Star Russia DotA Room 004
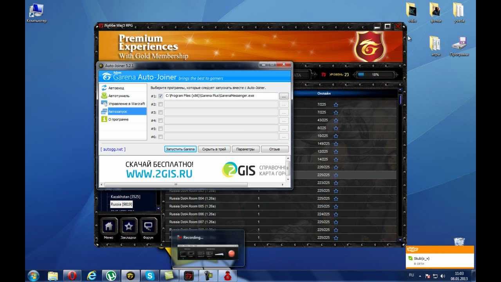 pos(336,199)
